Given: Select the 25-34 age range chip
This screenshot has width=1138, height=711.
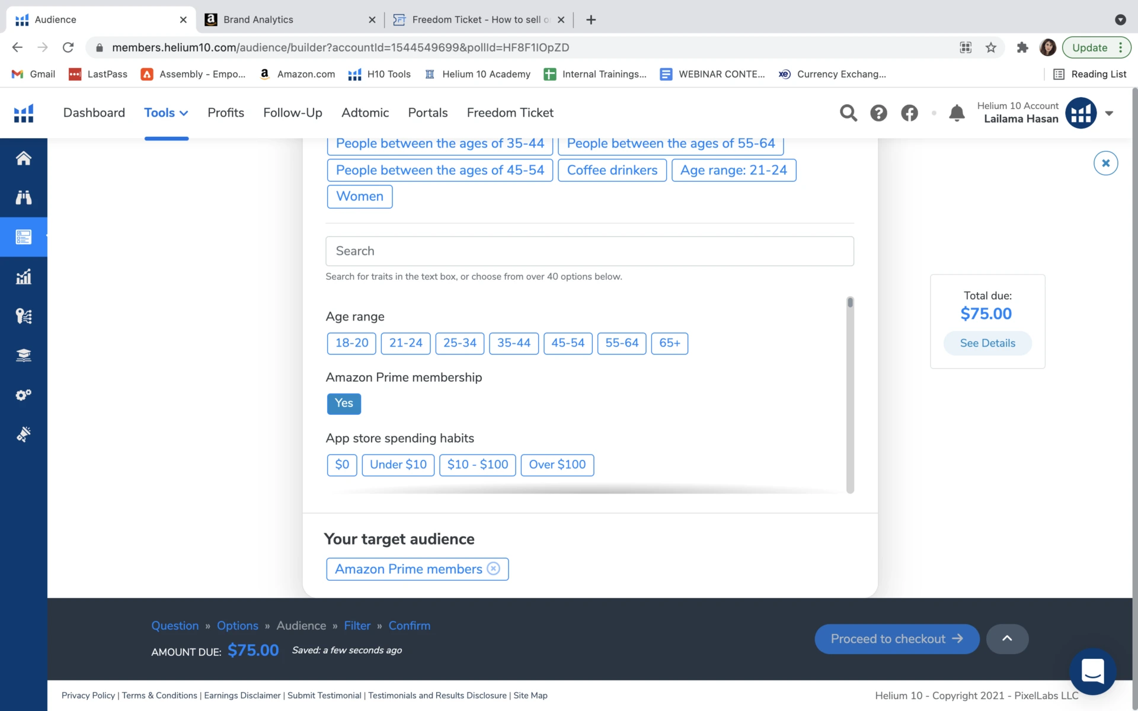Looking at the screenshot, I should [459, 343].
